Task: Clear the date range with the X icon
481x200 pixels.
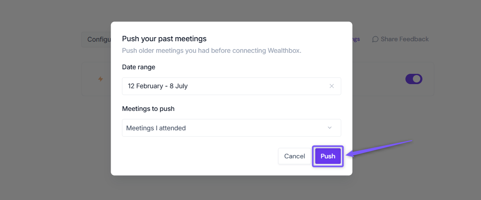Action: (x=332, y=86)
